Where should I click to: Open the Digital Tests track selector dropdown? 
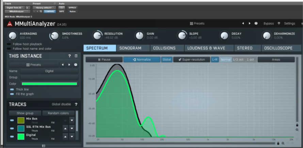point(14,7)
